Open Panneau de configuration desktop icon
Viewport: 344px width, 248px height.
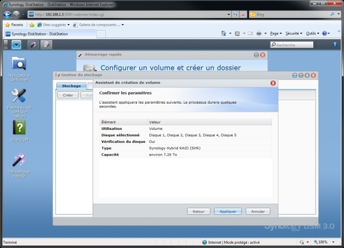[x=19, y=103]
